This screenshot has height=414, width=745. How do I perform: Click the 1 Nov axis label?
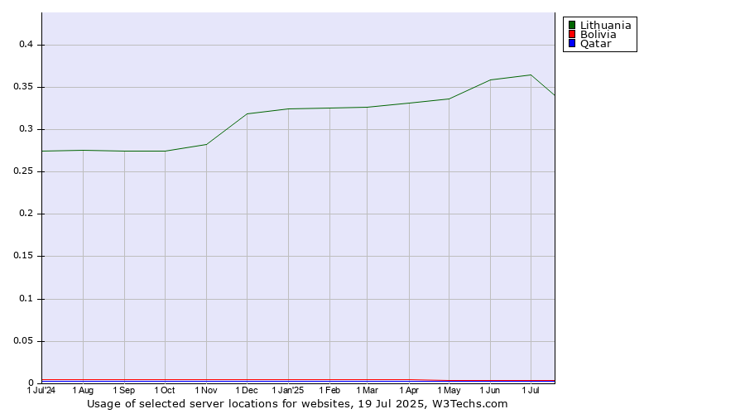(x=206, y=390)
